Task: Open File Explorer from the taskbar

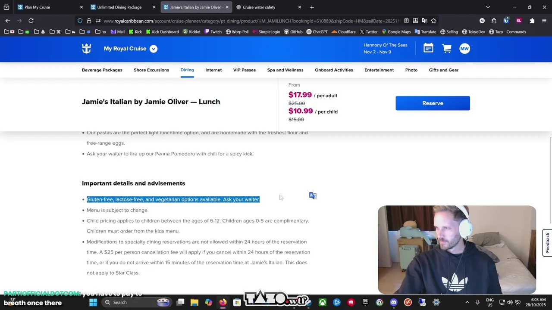Action: coord(194,302)
